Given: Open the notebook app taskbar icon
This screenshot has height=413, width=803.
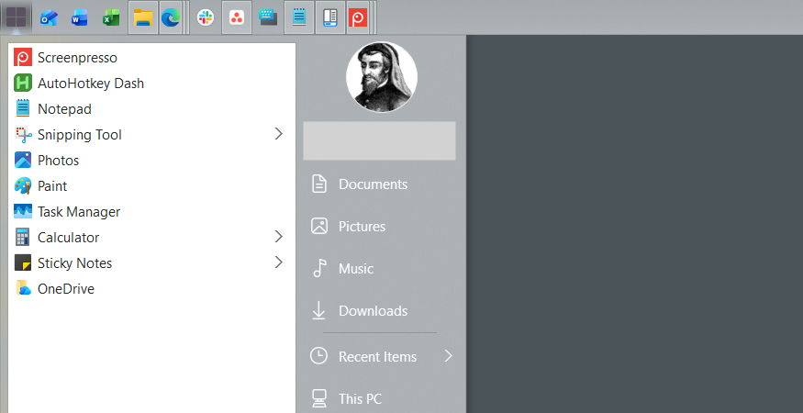Looking at the screenshot, I should (330, 18).
